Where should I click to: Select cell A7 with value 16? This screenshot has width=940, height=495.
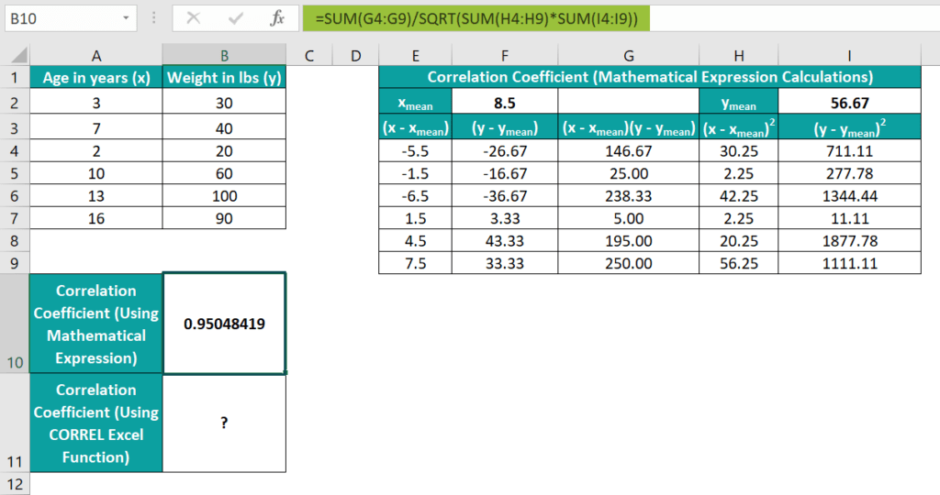pyautogui.click(x=95, y=218)
